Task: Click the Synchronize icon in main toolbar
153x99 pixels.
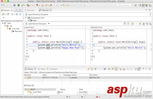Action: (23, 5)
